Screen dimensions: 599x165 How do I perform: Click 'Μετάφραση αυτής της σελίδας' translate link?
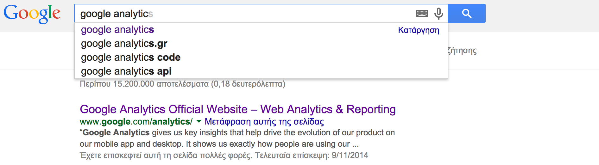[x=264, y=122]
